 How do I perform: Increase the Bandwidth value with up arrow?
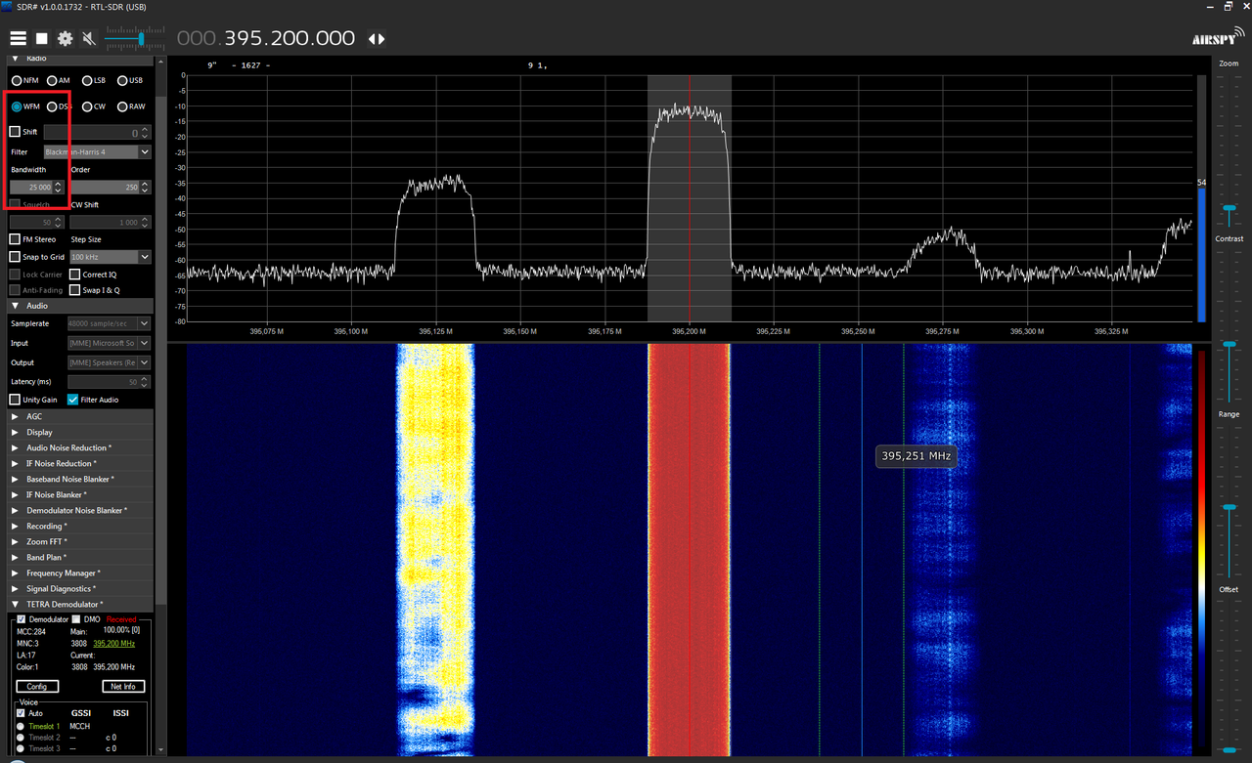59,184
